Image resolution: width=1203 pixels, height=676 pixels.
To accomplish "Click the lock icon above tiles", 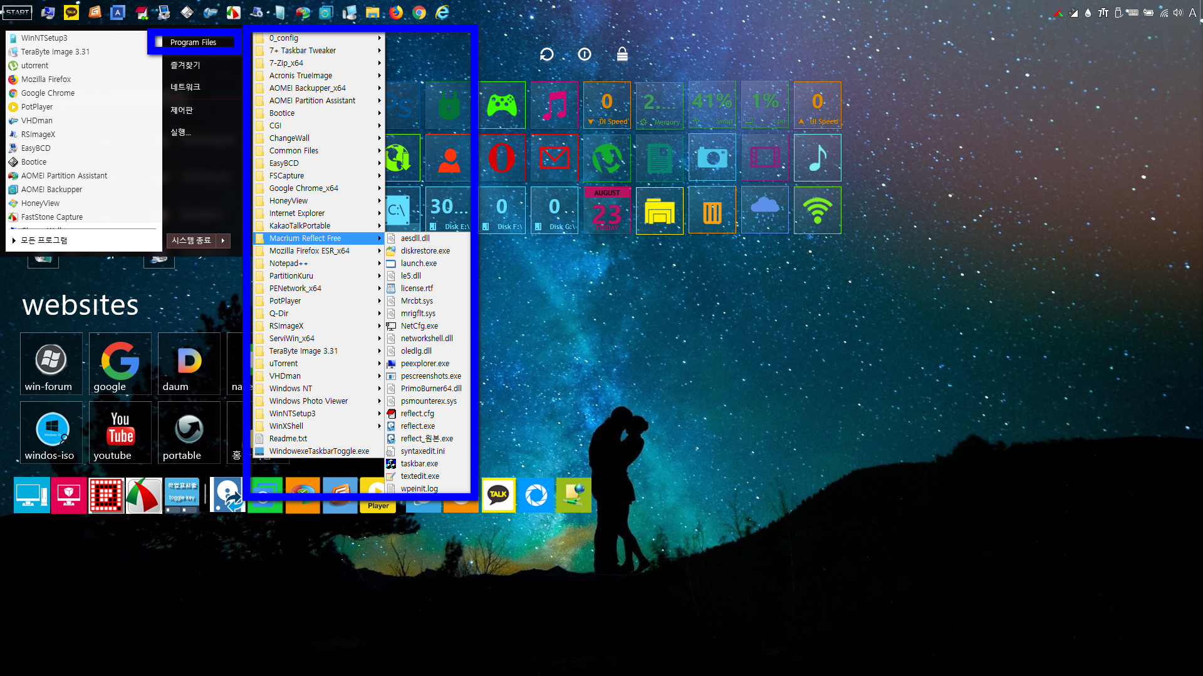I will (622, 54).
